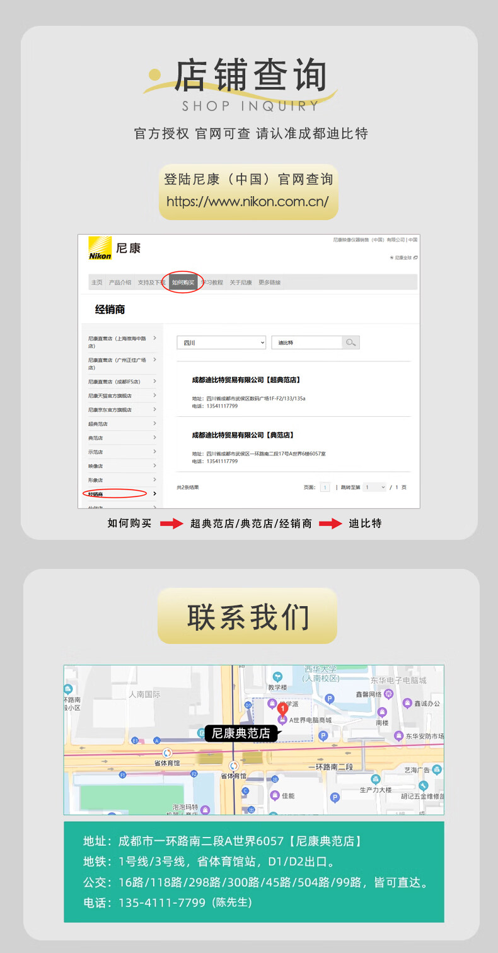Click the 地铁 1号线/3号线 directions line

pyautogui.click(x=209, y=862)
